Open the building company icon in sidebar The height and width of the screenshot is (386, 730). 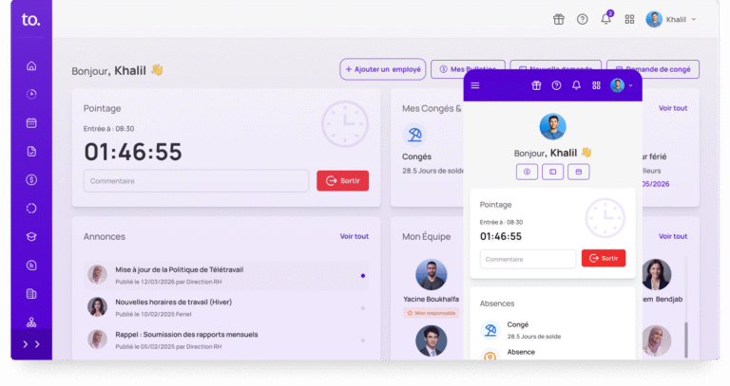click(31, 294)
